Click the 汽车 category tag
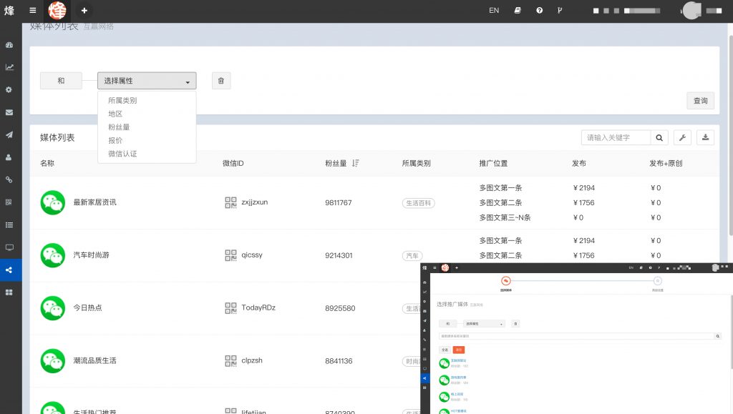This screenshot has width=733, height=414. click(x=412, y=256)
